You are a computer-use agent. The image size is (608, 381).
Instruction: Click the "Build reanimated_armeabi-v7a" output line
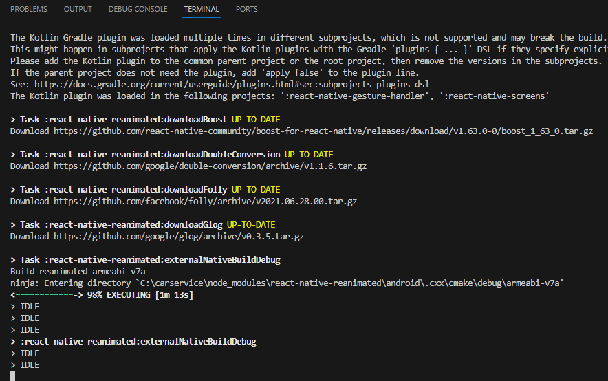coord(77,272)
